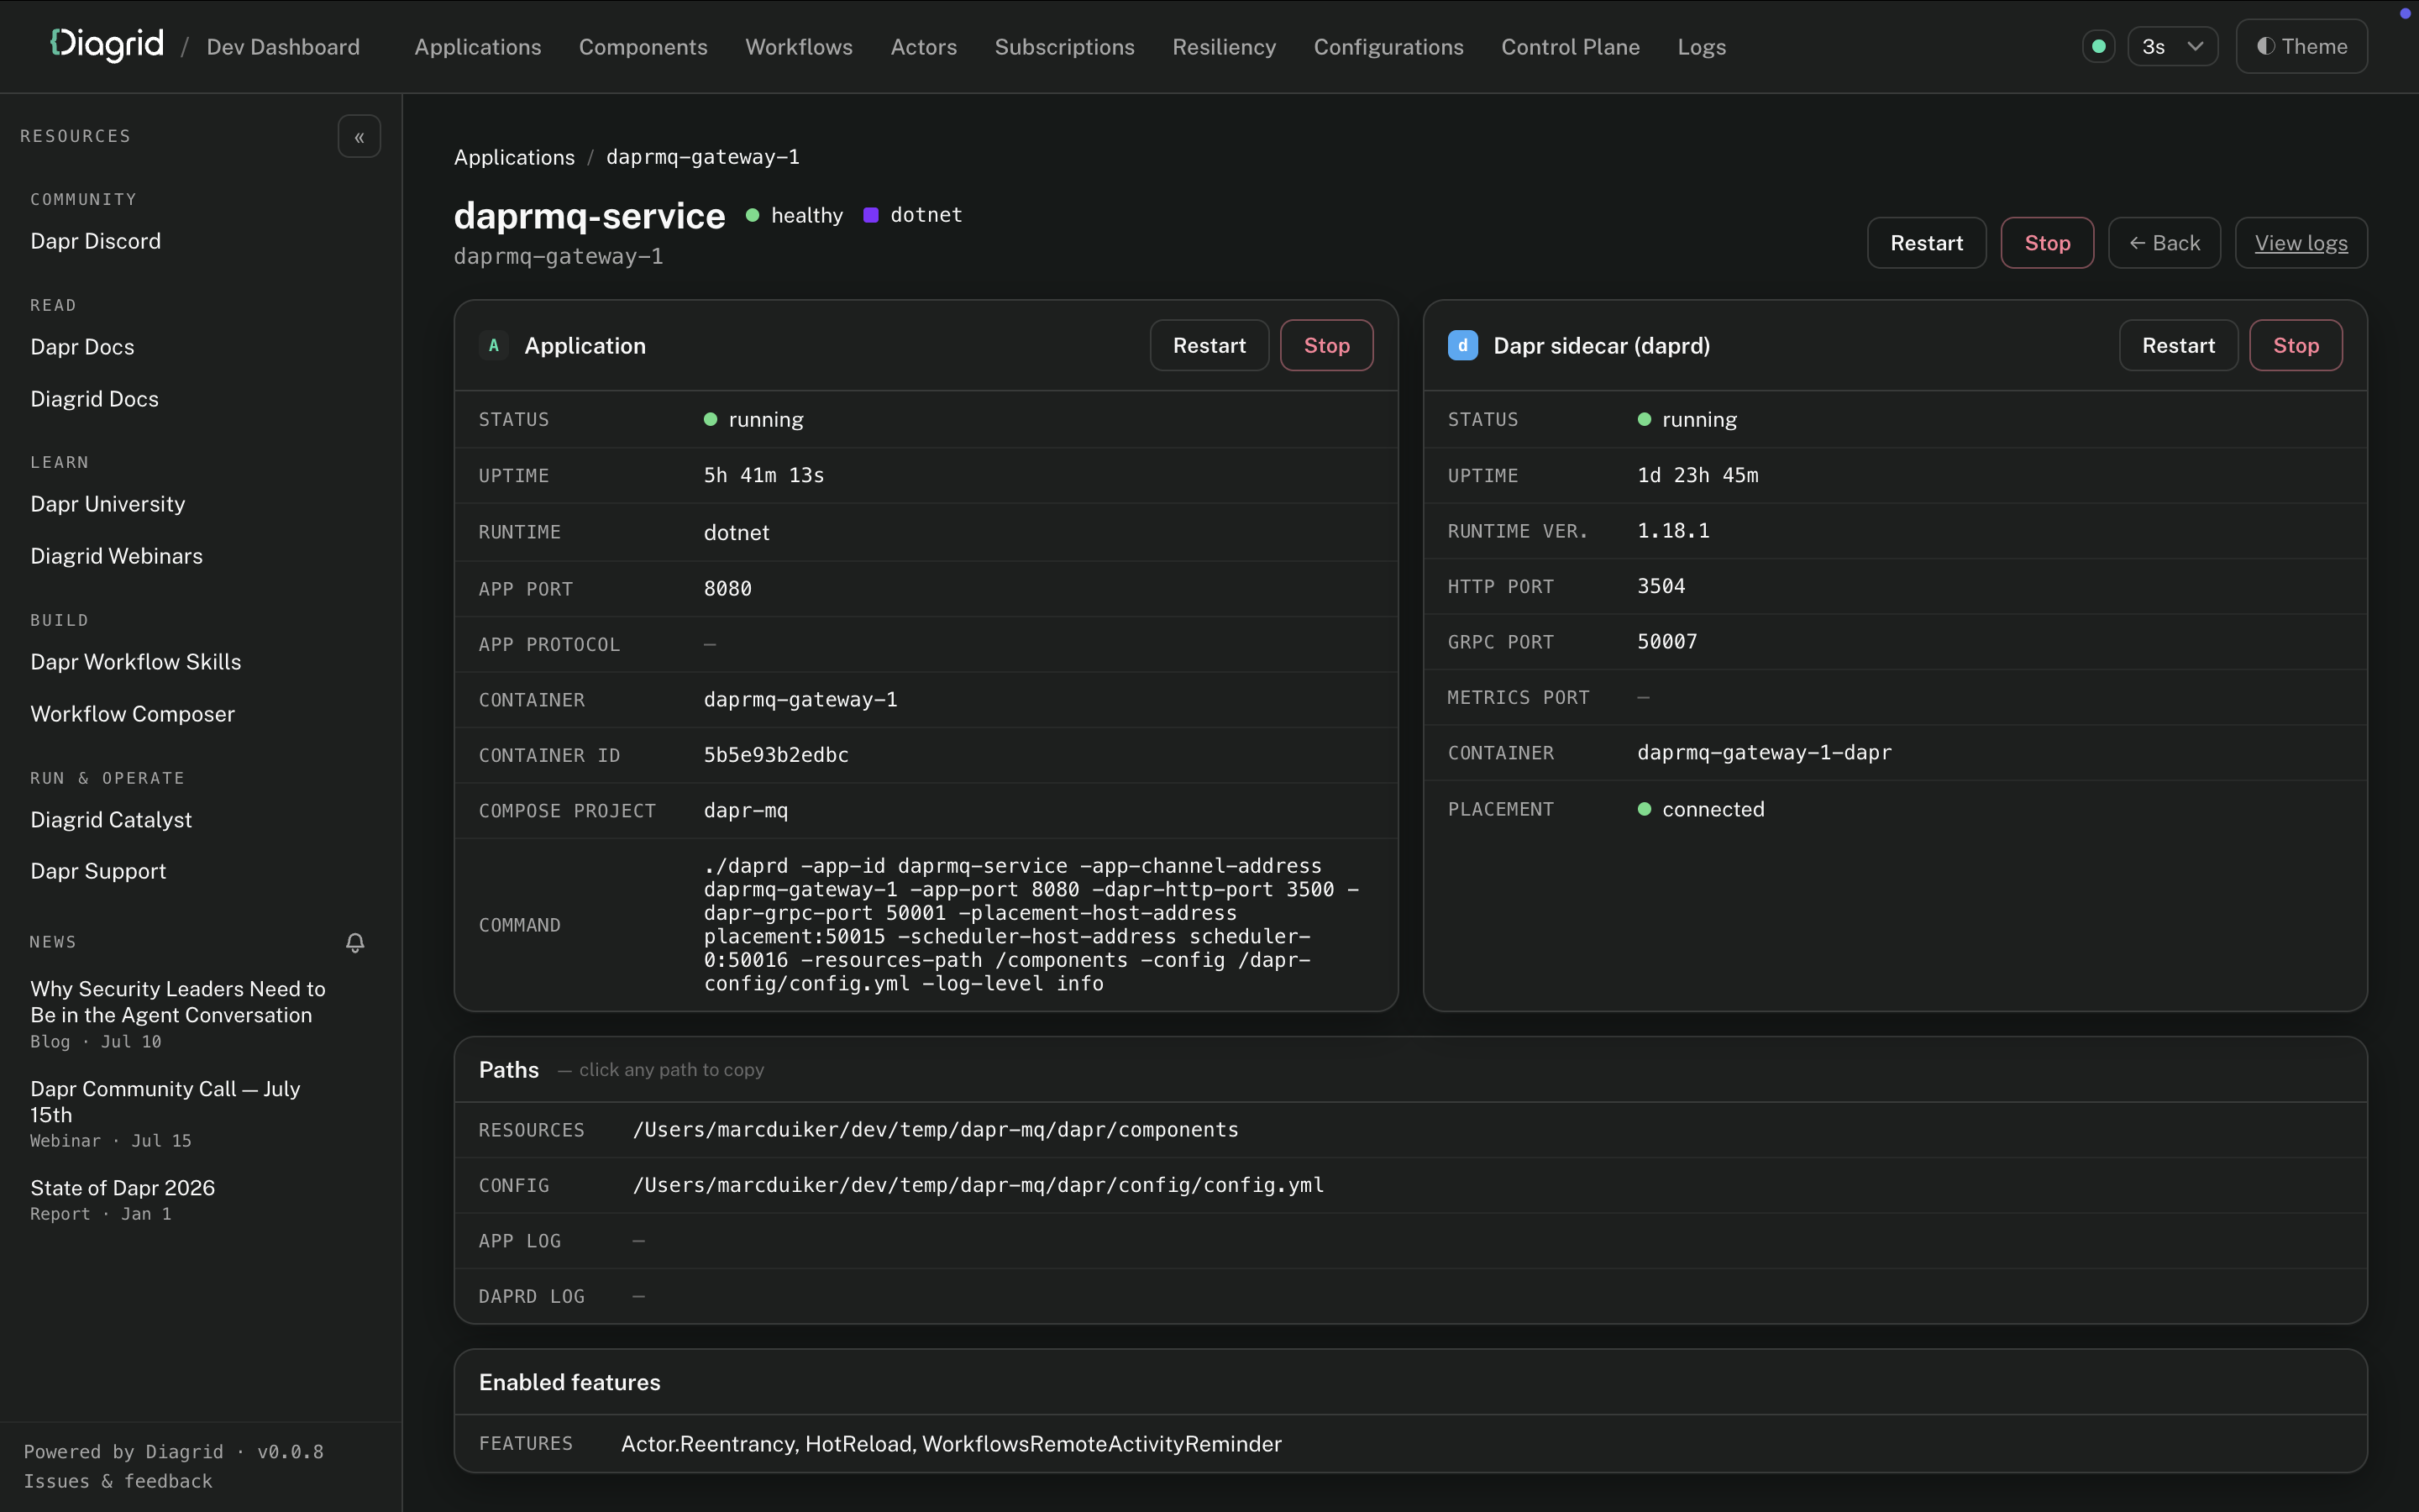Open Dapr Support link
Image resolution: width=2419 pixels, height=1512 pixels.
[98, 871]
